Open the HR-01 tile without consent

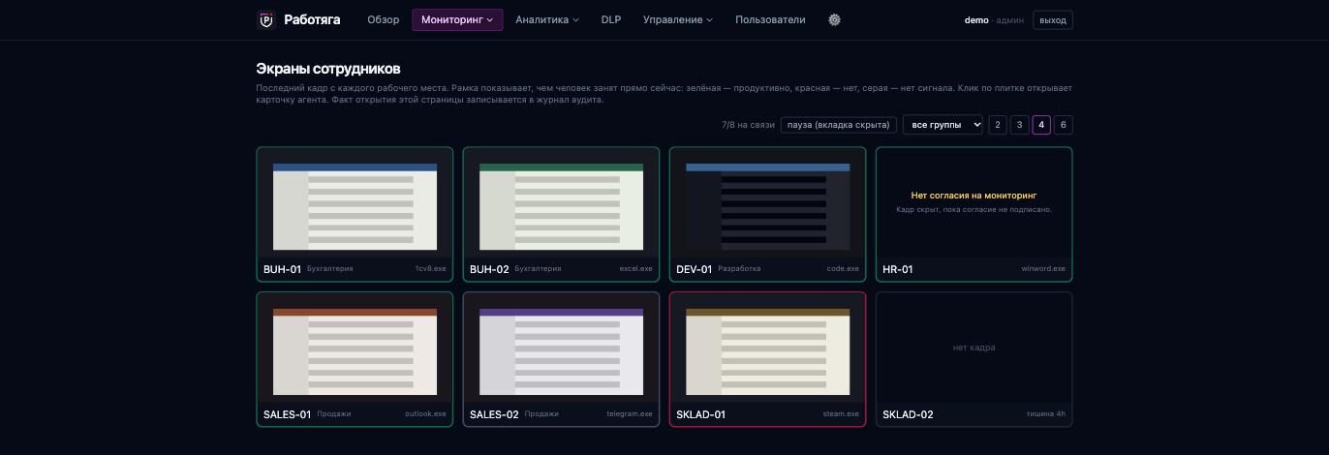coord(974,214)
